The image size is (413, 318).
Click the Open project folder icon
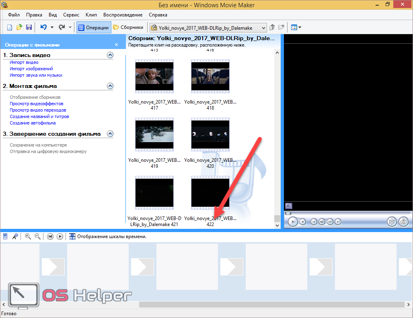(x=19, y=27)
